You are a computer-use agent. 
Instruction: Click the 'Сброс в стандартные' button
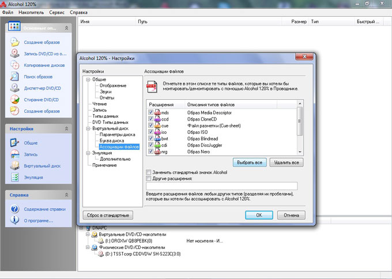108,215
